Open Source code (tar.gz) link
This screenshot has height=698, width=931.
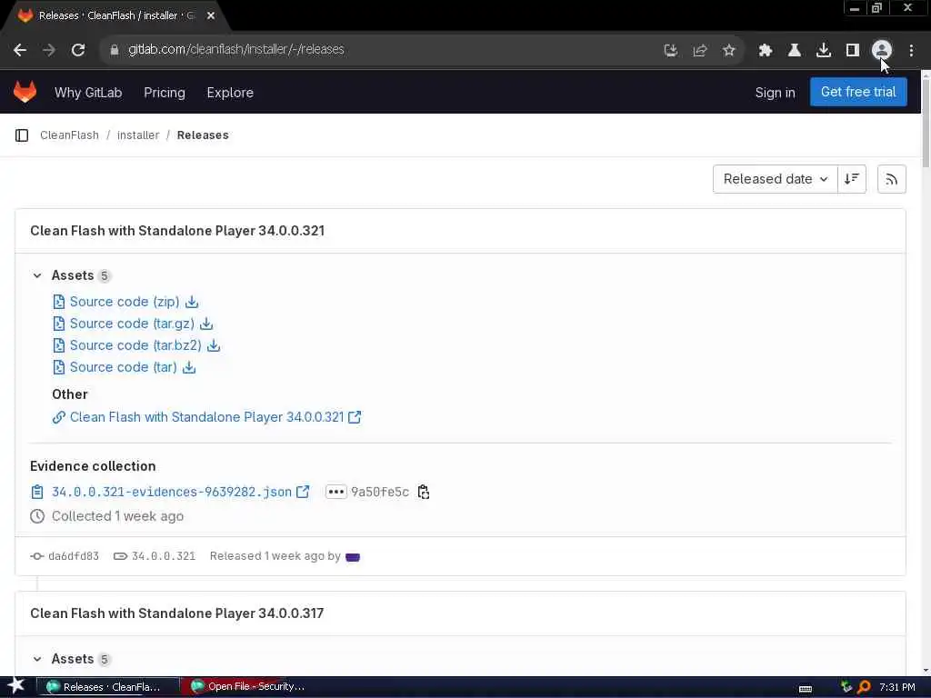(x=132, y=324)
